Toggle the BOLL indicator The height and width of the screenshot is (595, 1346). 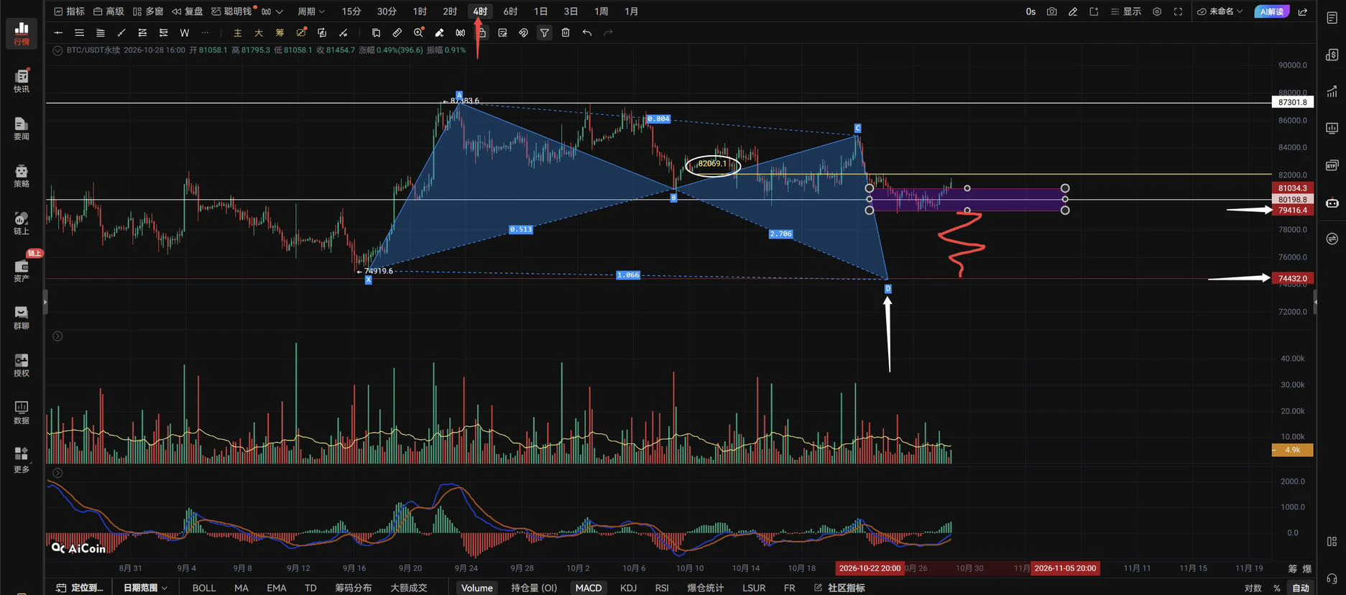point(204,588)
